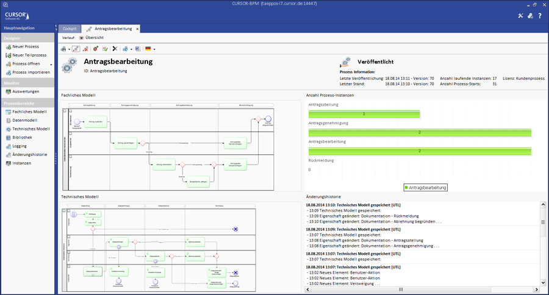Expand the Prozess öffnen dropdown arrow
Screen dimensions: 549x295
(51, 64)
